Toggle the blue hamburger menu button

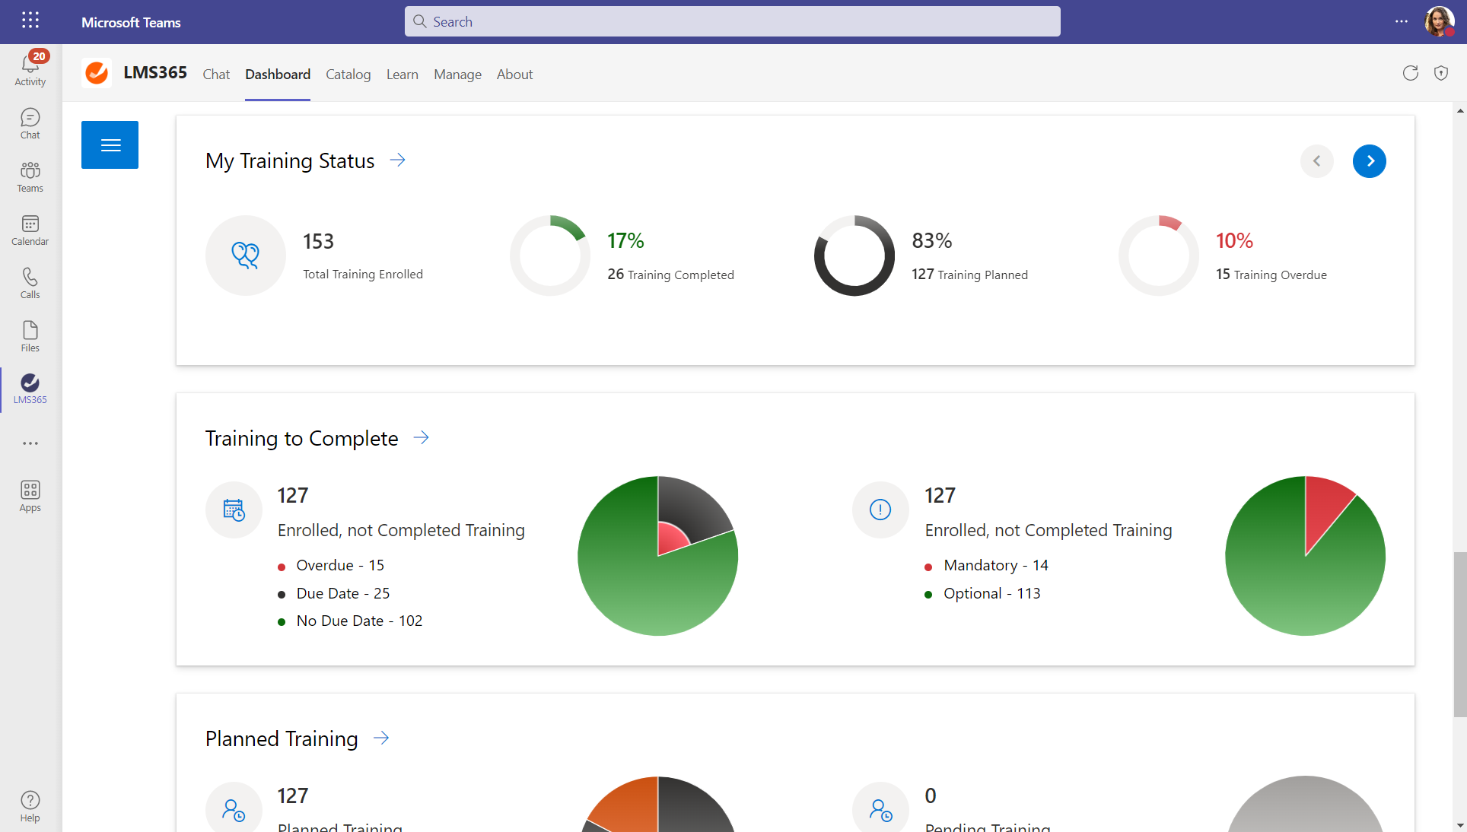click(x=110, y=144)
